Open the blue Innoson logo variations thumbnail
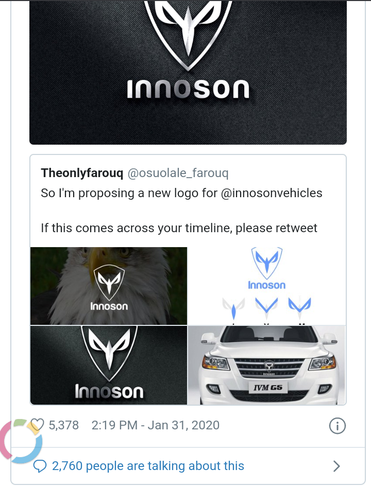The width and height of the screenshot is (371, 486). click(x=266, y=286)
